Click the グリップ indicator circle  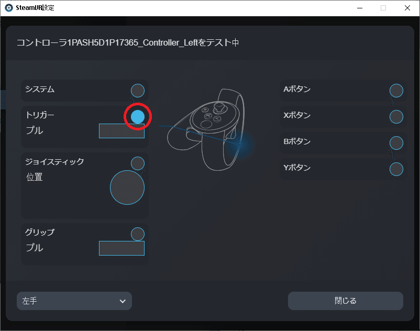[x=138, y=234]
